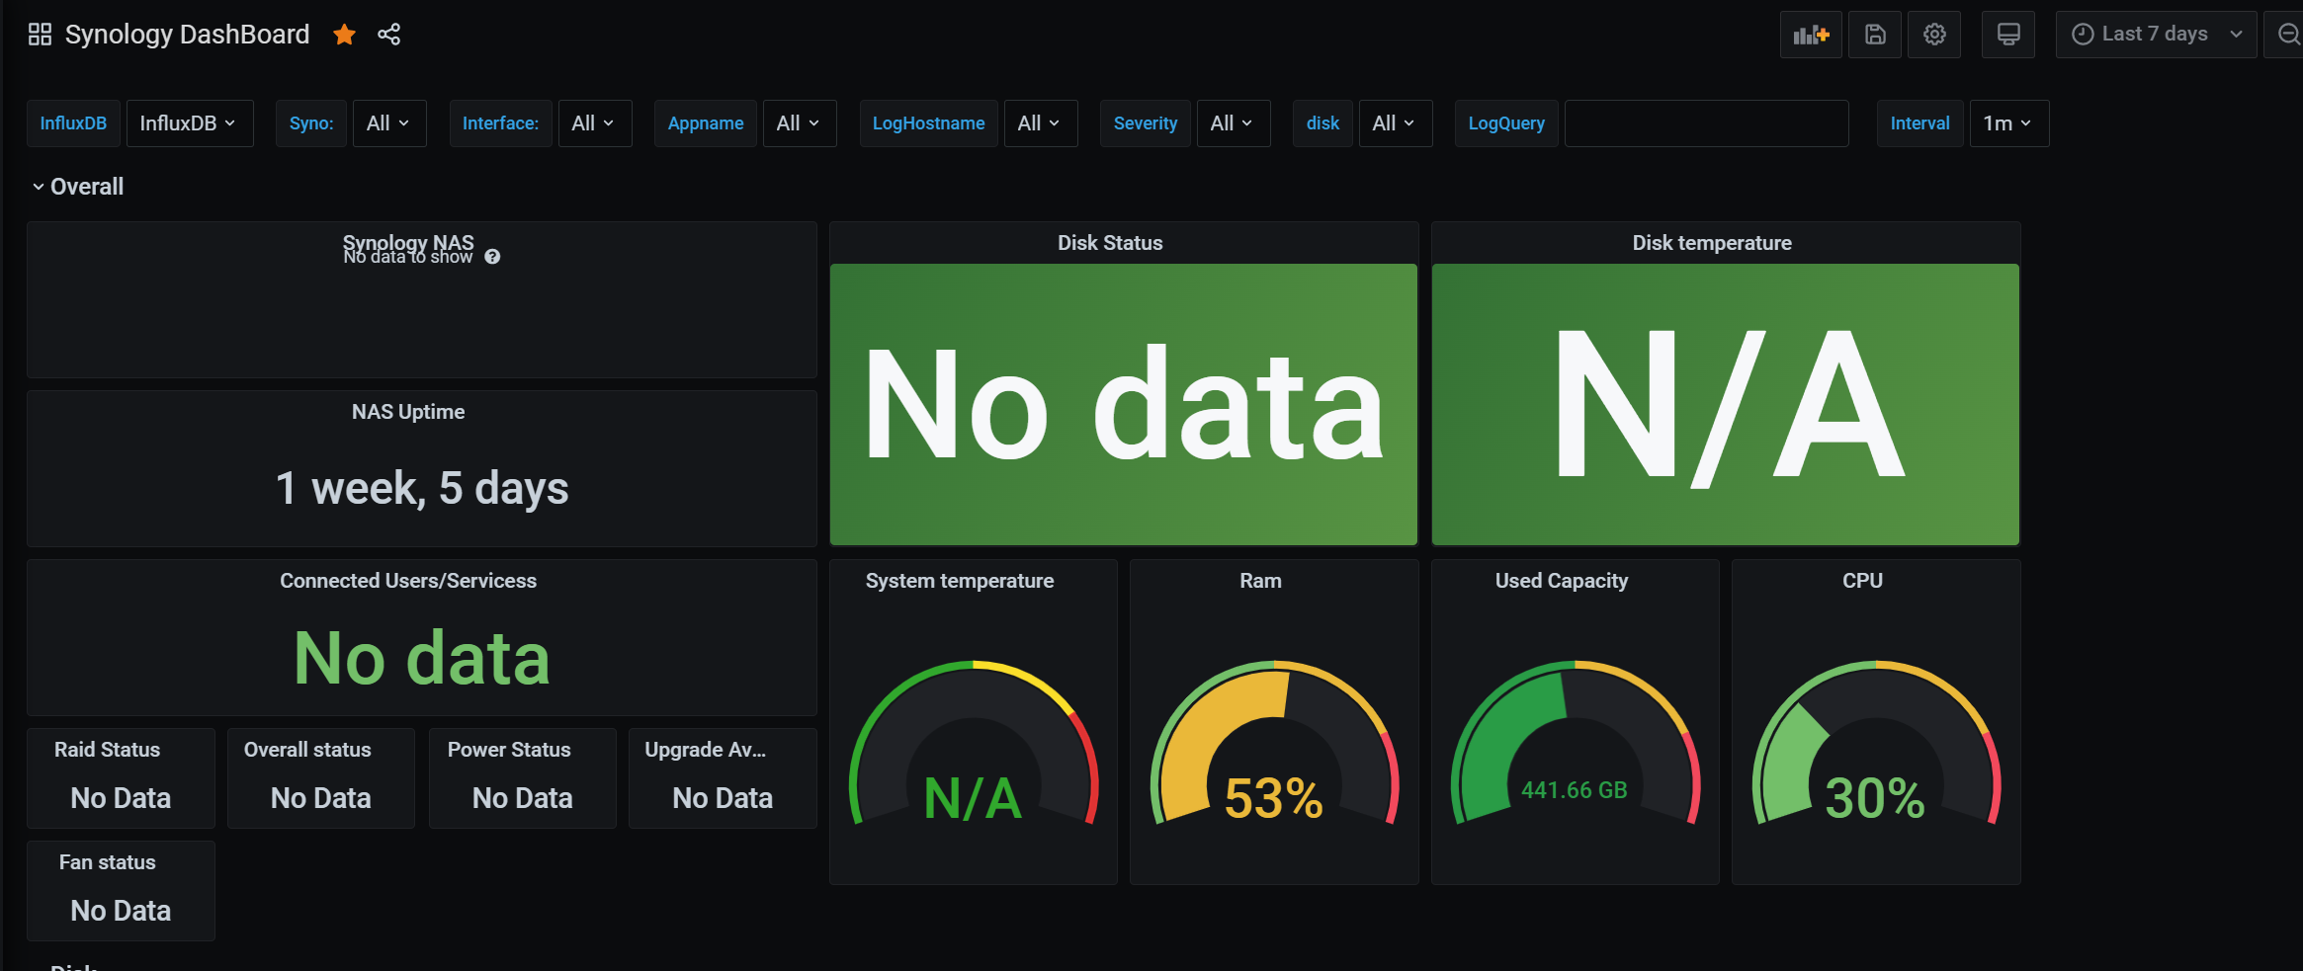This screenshot has height=971, width=2303.
Task: Change the Interval 1m dropdown
Action: point(2009,123)
